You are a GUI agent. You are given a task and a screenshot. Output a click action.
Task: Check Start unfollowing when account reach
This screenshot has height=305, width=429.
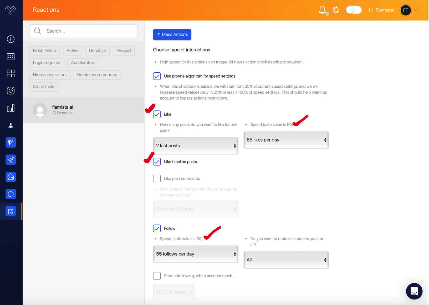coord(157,276)
